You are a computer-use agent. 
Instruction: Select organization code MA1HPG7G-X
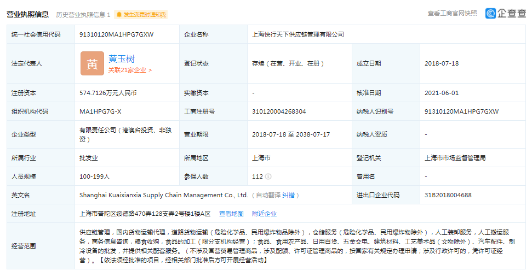pos(100,111)
